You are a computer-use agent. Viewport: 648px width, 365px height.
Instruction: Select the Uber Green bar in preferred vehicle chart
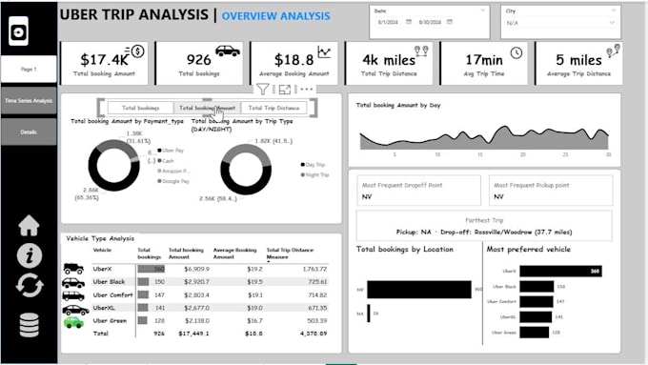pyautogui.click(x=535, y=333)
